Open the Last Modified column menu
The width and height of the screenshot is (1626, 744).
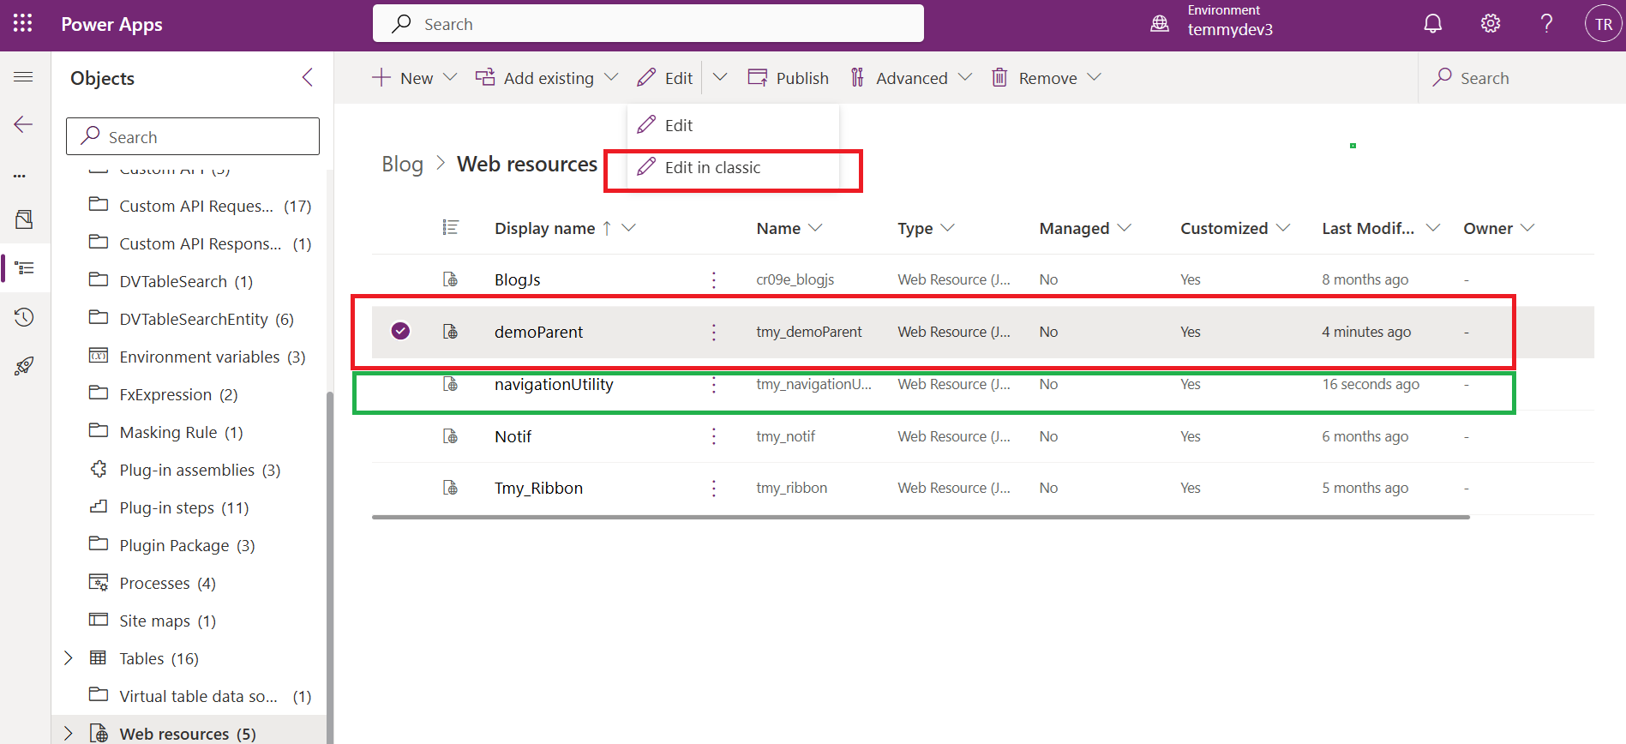point(1433,228)
